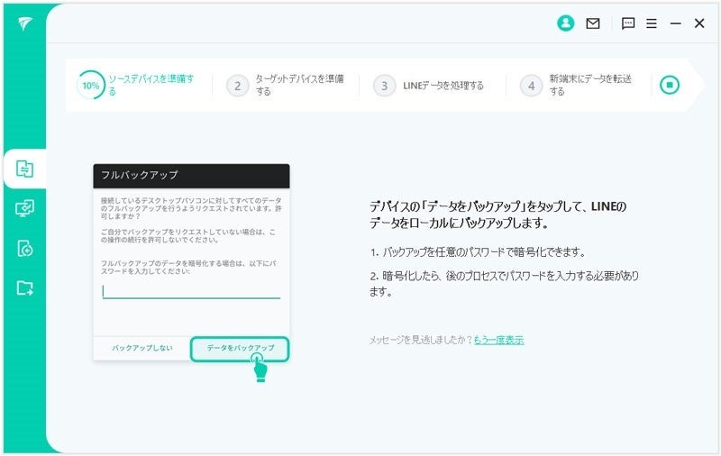
Task: Open the hamburger menu
Action: [x=651, y=23]
